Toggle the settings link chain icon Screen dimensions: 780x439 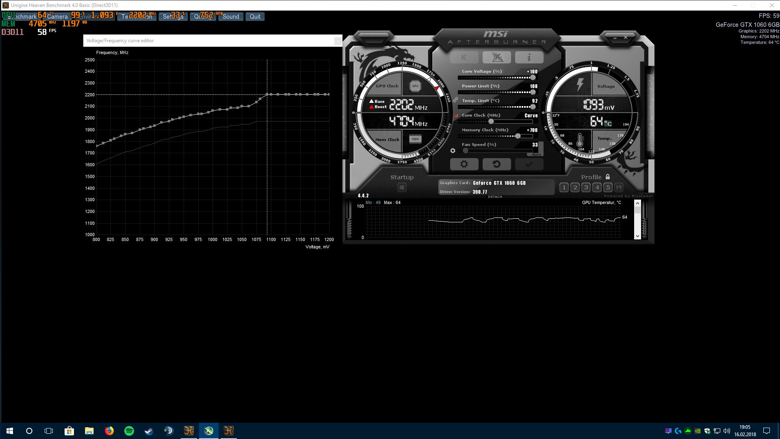point(455,100)
